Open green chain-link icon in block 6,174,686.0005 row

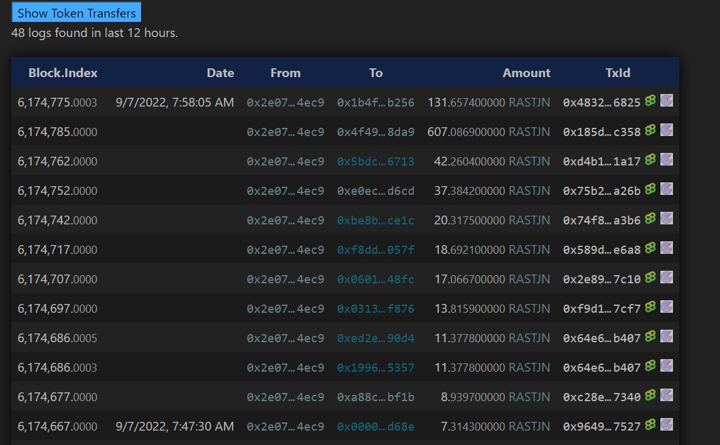click(650, 337)
